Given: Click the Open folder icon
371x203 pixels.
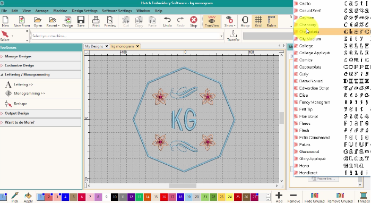Looking at the screenshot, I should pos(38,21).
